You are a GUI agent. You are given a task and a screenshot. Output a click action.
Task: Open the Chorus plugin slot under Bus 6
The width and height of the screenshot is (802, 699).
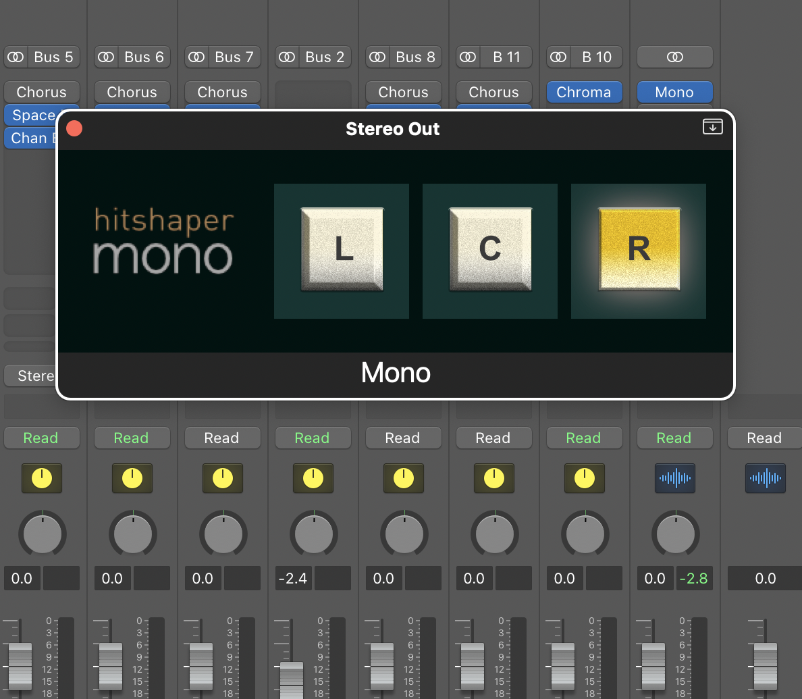(x=132, y=92)
